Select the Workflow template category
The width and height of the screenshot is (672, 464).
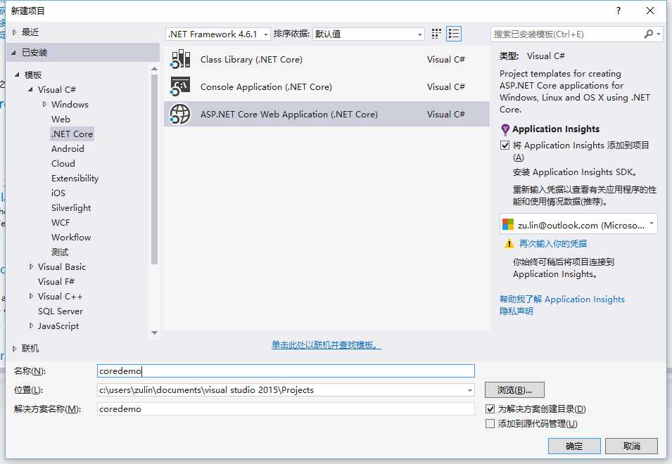pyautogui.click(x=71, y=237)
